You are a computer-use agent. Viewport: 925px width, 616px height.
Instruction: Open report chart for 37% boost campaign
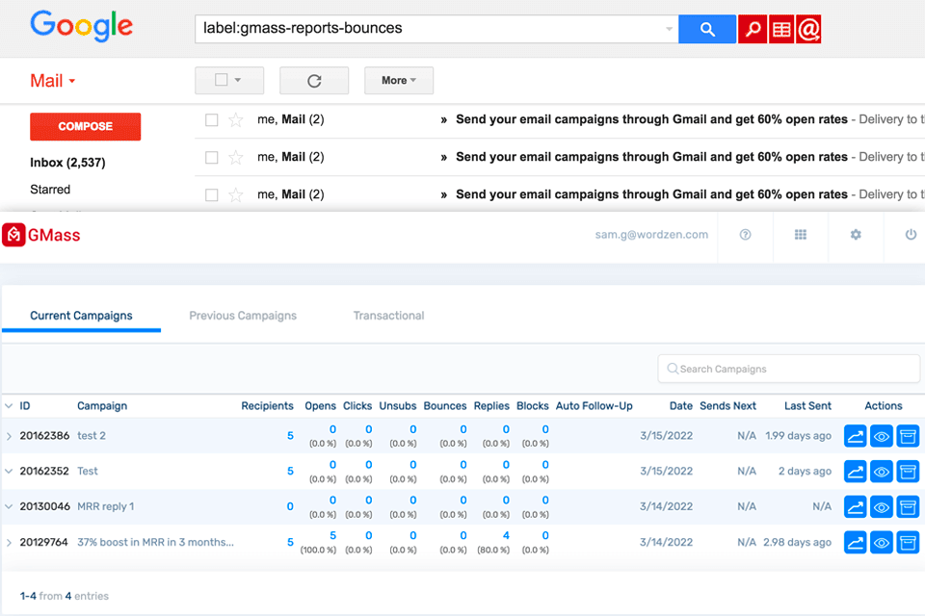tap(855, 542)
